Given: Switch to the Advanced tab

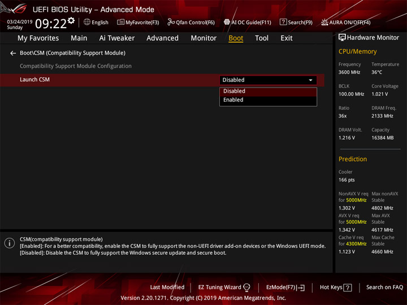Looking at the screenshot, I should click(x=162, y=38).
